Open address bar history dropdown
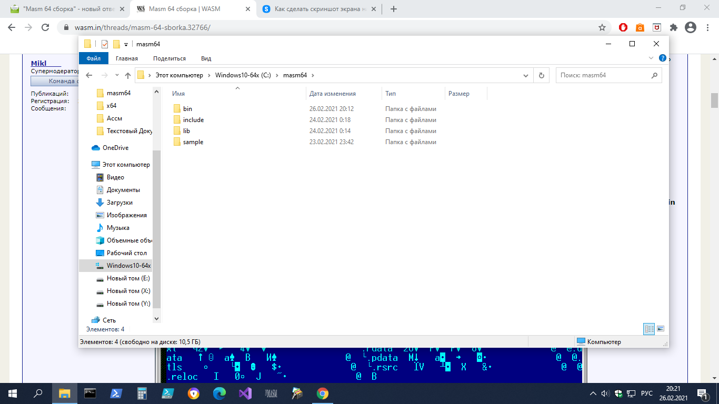This screenshot has width=719, height=404. pos(525,75)
